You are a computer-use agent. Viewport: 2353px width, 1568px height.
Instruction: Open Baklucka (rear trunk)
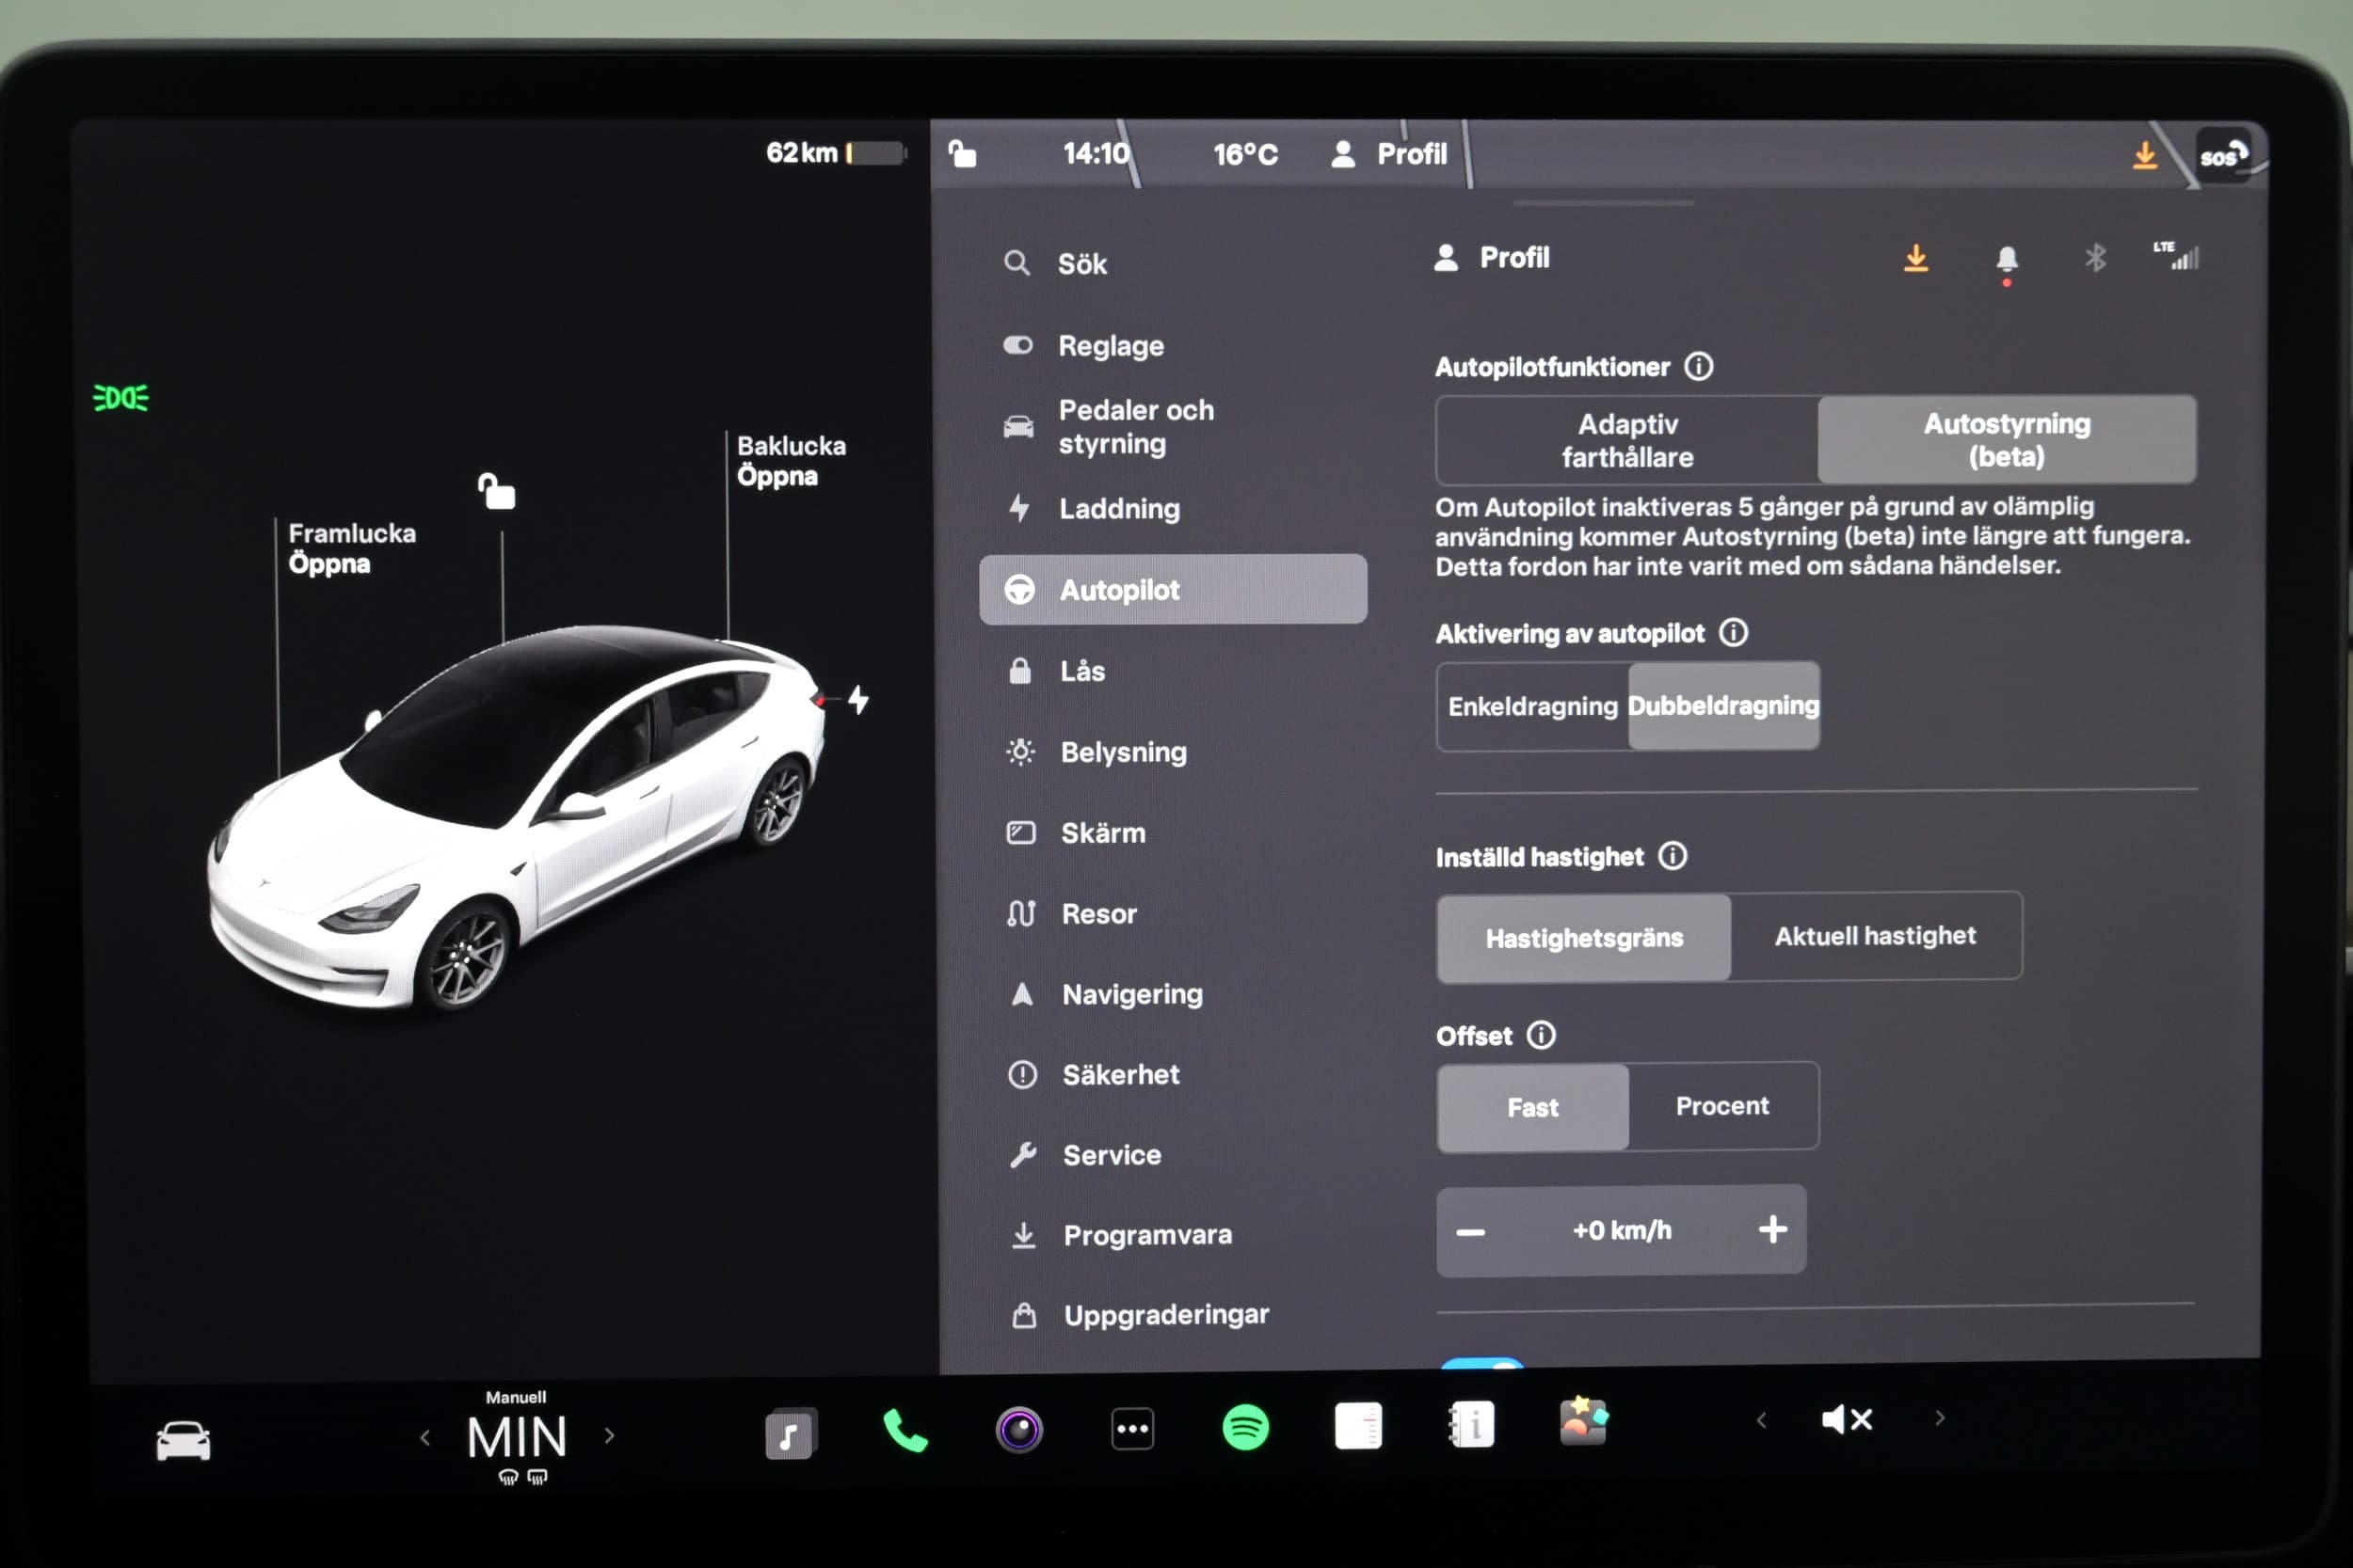coord(792,460)
